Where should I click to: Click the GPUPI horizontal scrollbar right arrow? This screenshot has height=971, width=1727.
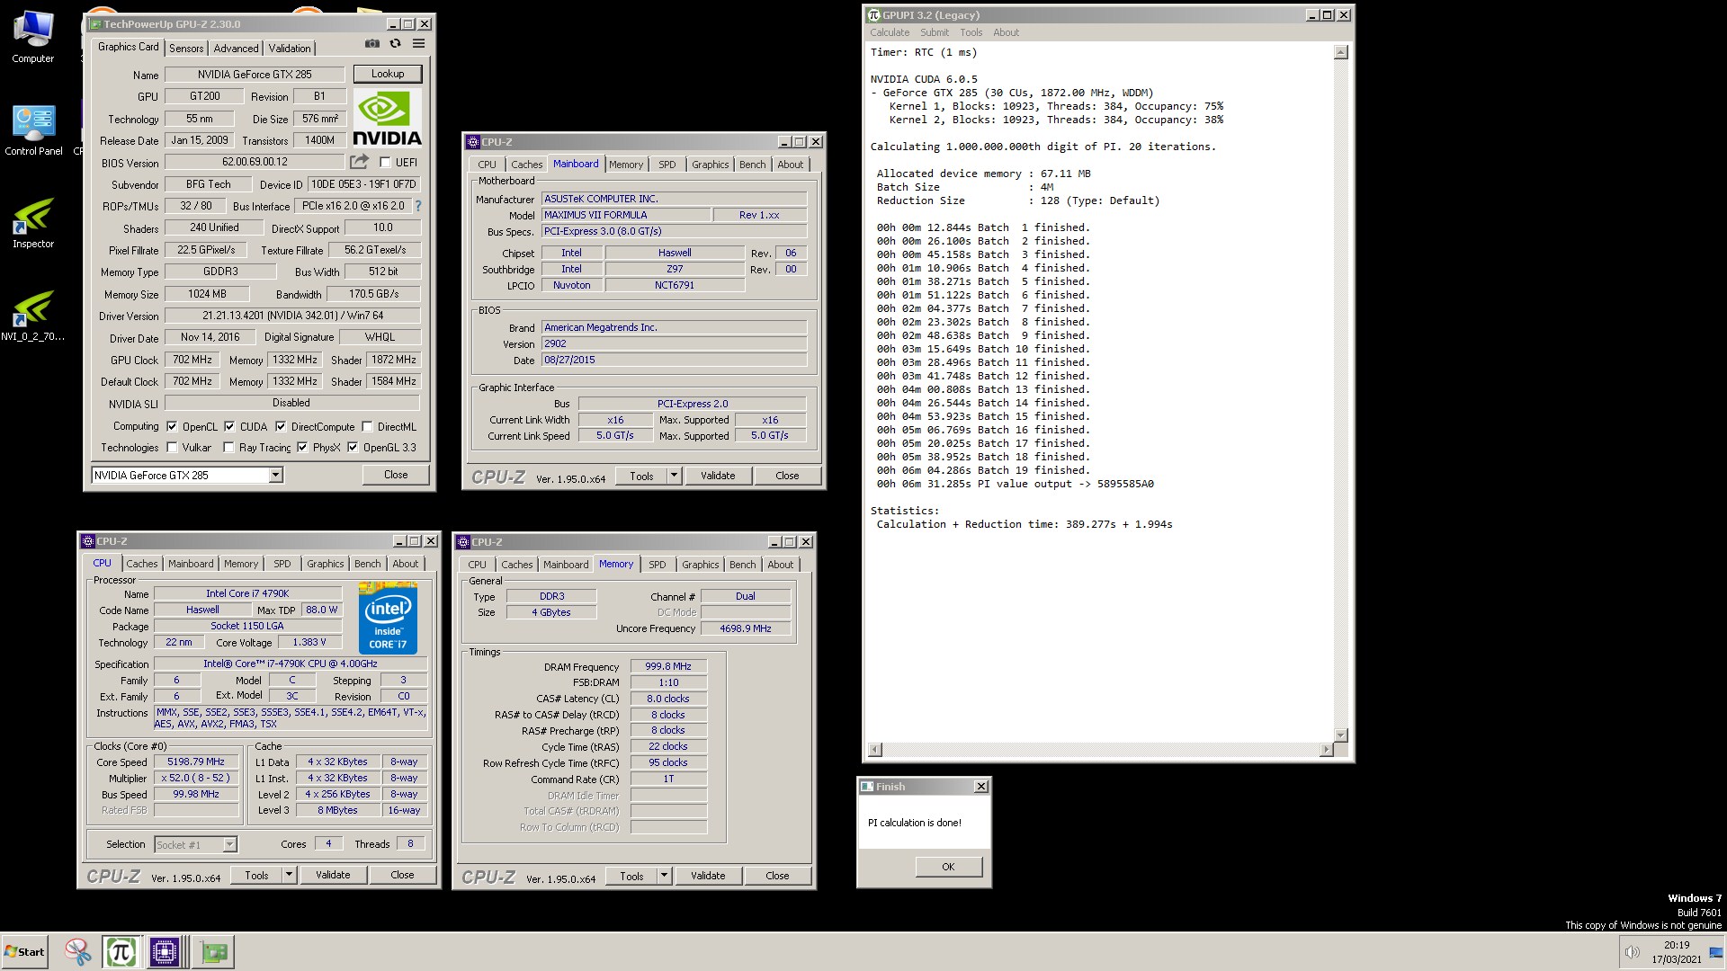[1326, 750]
